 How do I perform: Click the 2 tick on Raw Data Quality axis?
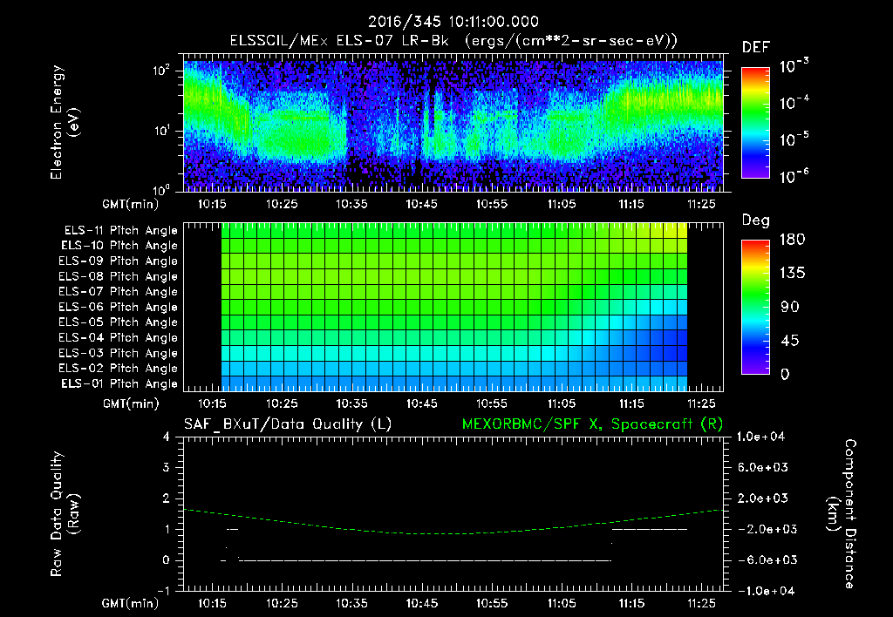coord(167,498)
